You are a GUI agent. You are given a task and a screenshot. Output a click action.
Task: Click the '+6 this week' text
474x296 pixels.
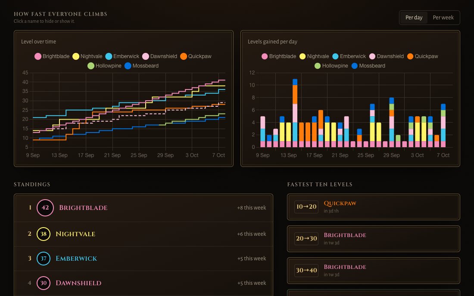click(x=252, y=234)
